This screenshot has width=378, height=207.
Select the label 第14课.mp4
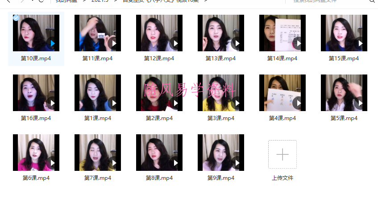(282, 58)
